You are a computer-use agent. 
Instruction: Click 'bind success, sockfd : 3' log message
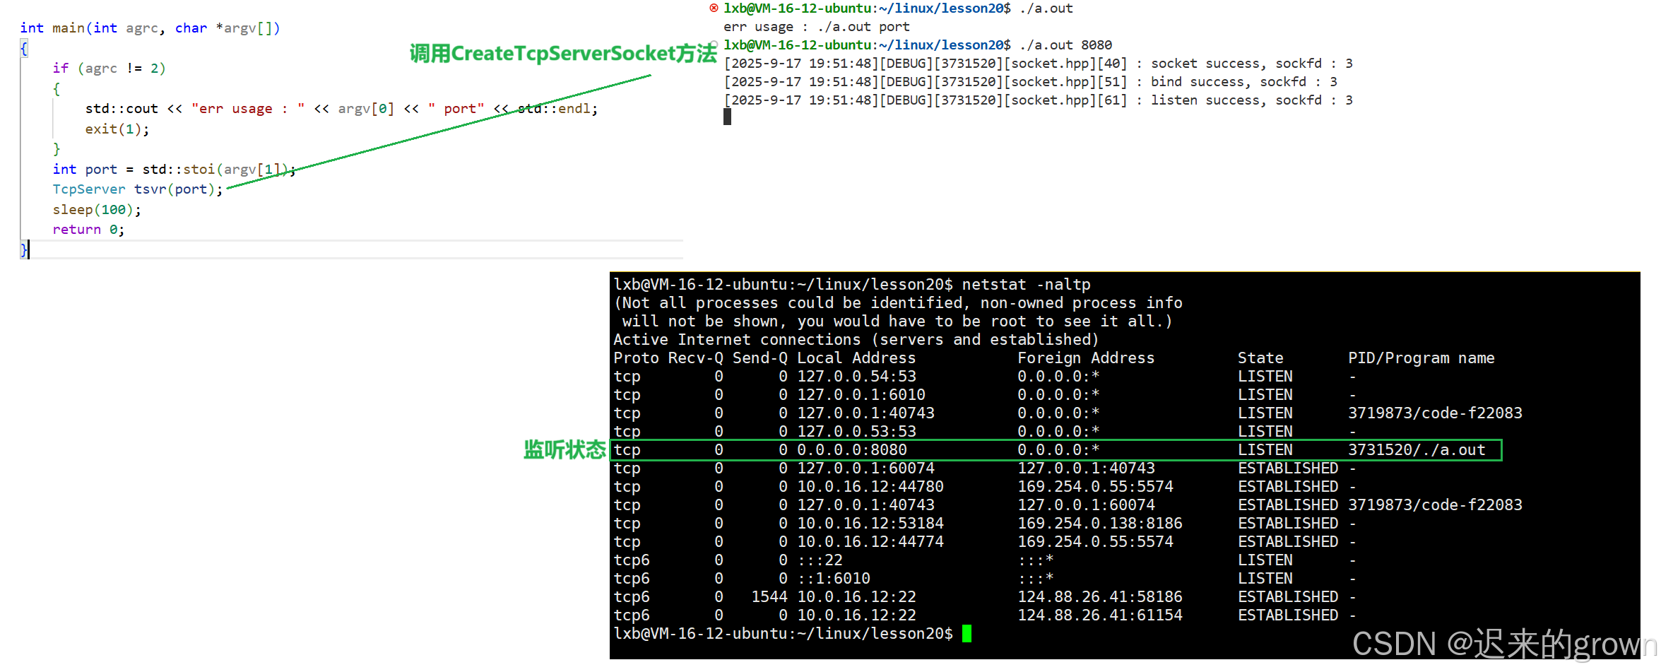(x=1244, y=82)
